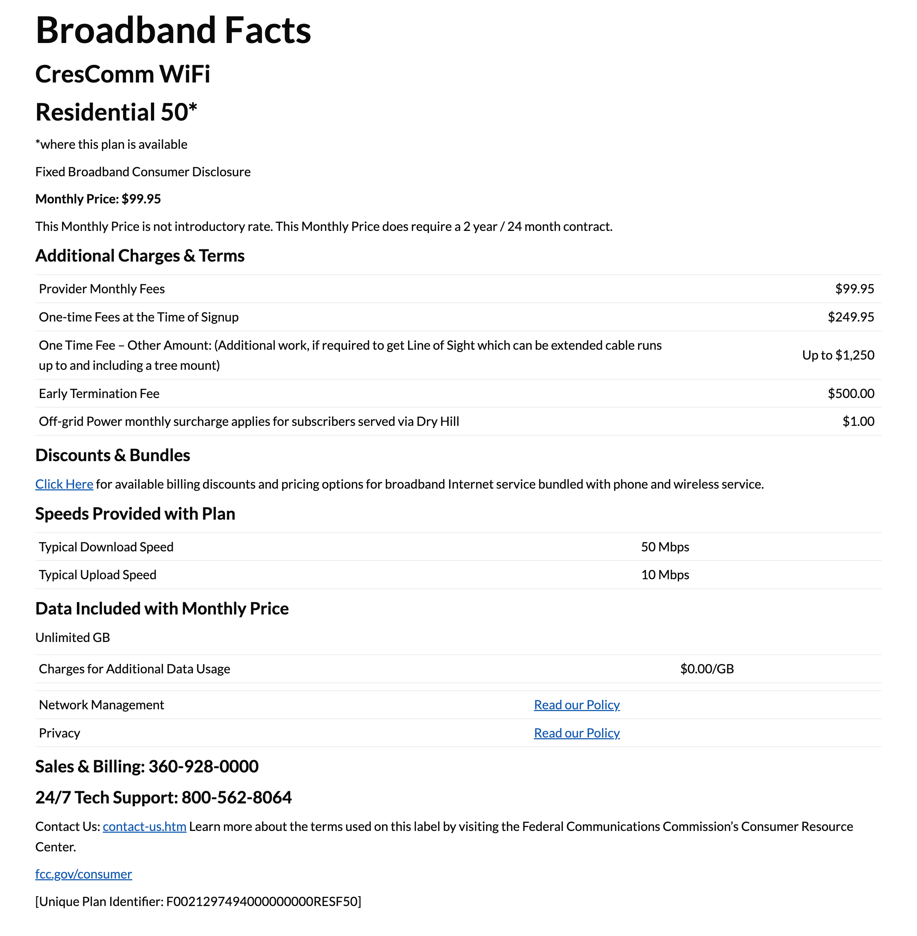Click the $0.00/GB additional data charge
The height and width of the screenshot is (936, 917).
[706, 669]
